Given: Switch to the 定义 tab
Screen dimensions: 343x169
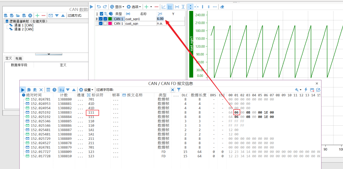Looking at the screenshot, I should click(9, 58).
